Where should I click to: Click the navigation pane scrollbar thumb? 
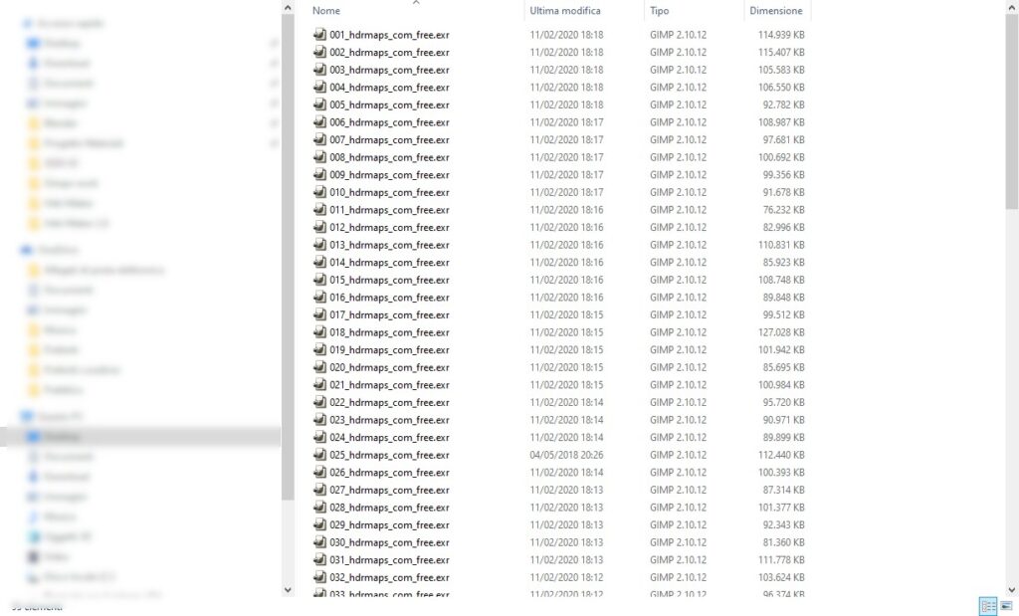288,258
